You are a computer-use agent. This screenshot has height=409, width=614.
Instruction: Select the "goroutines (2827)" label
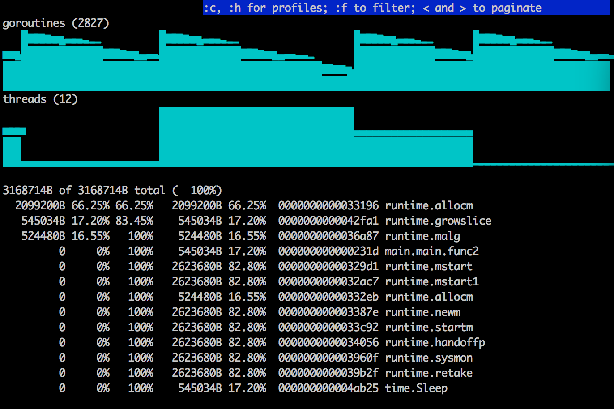(56, 23)
